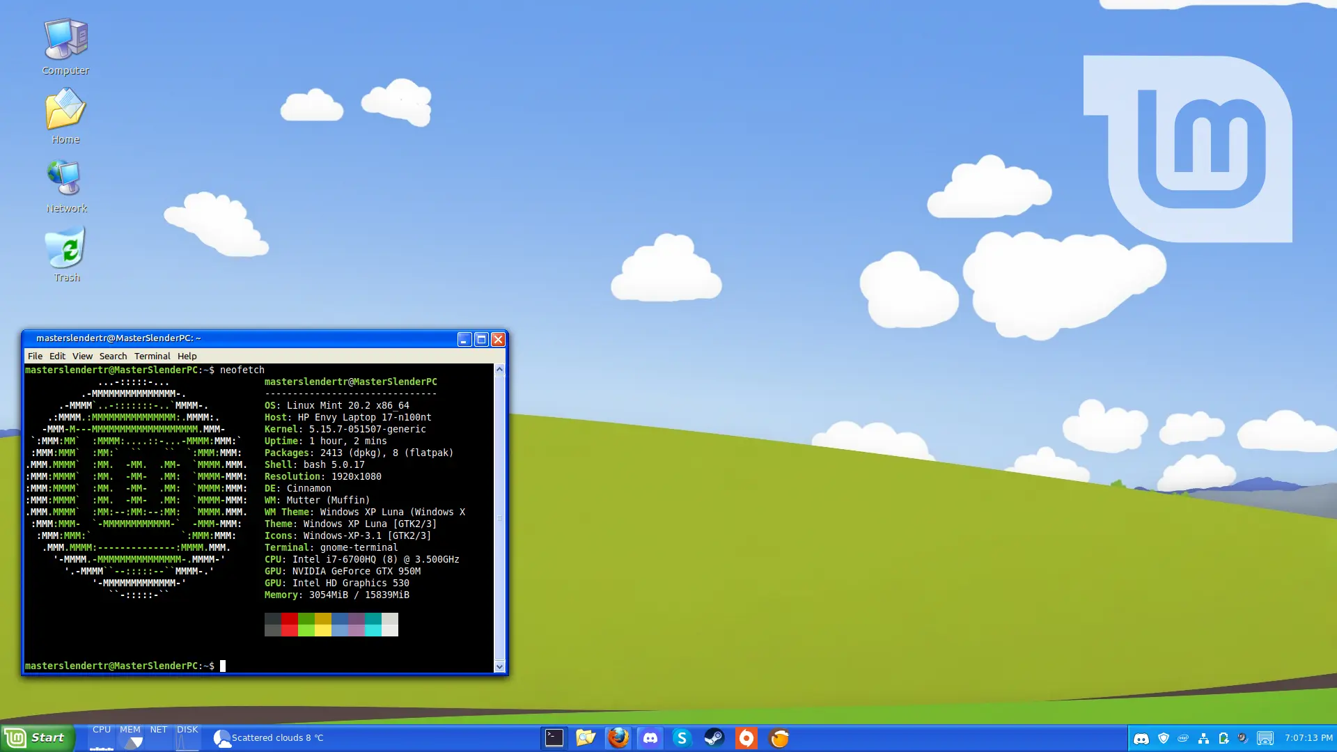
Task: Minimize the terminal window
Action: [464, 339]
